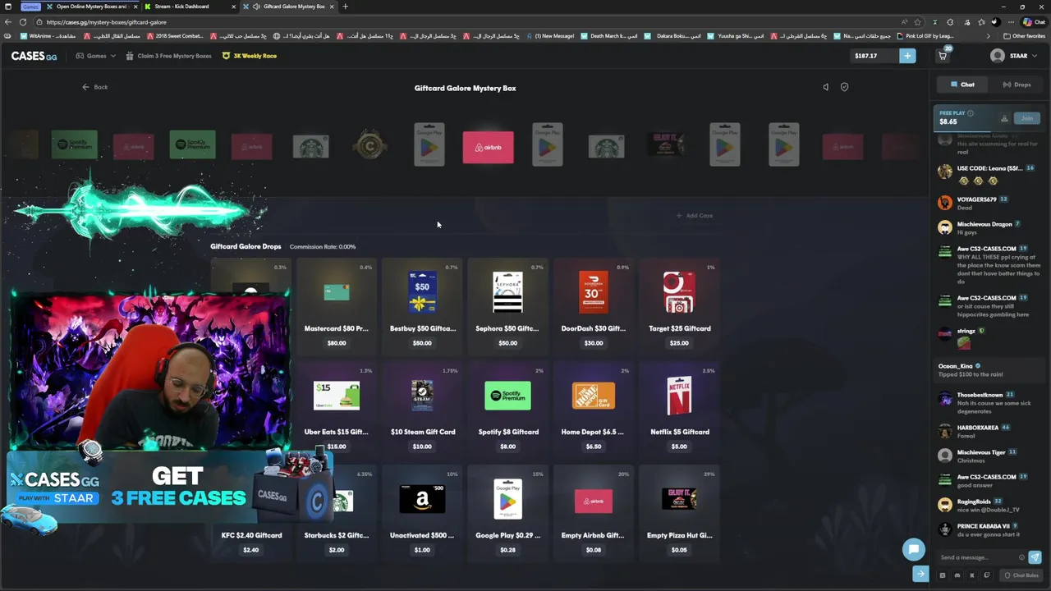Click the highlighted airbnb card in the spinner
This screenshot has height=591, width=1051.
point(488,147)
